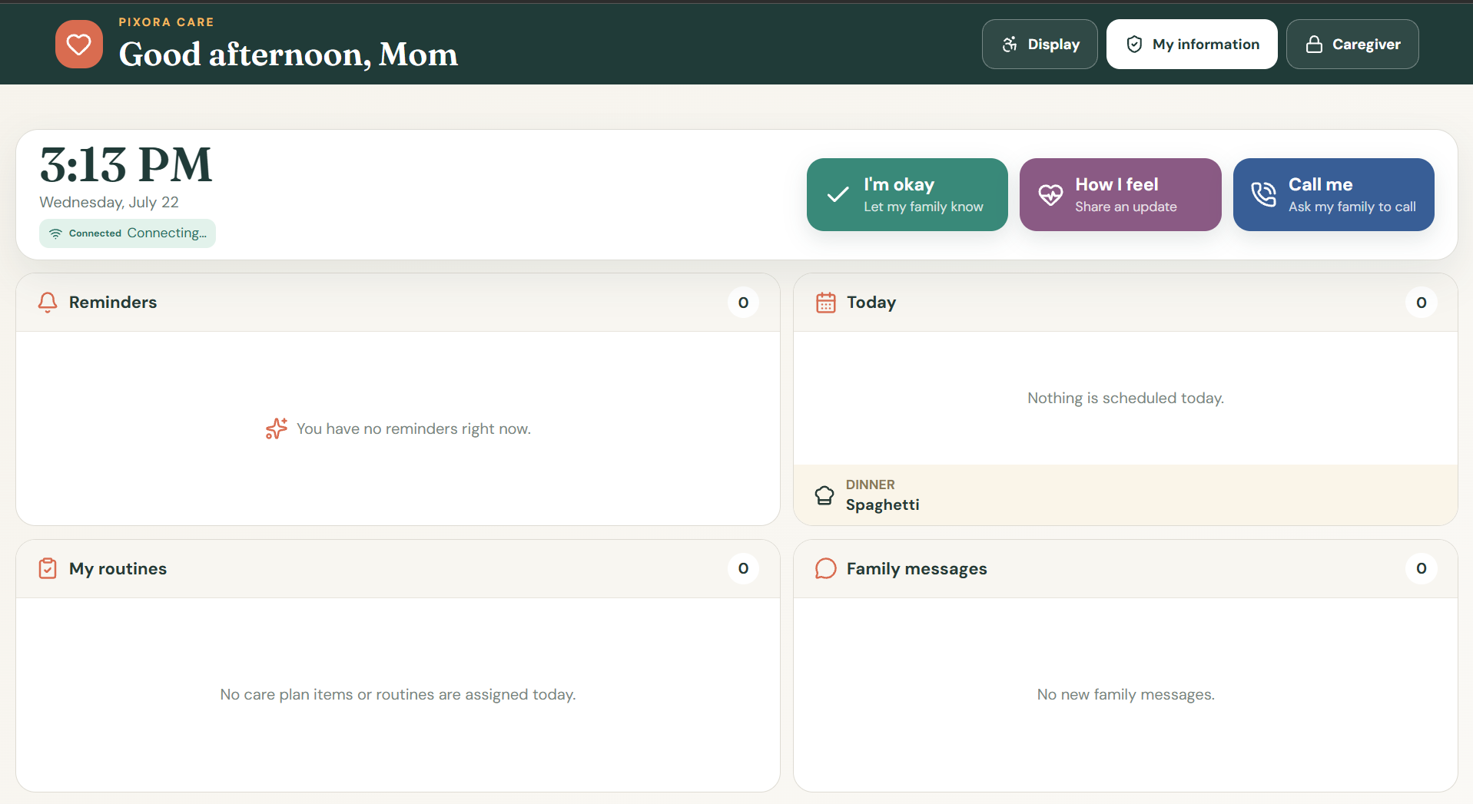The height and width of the screenshot is (804, 1473).
Task: Click the shield icon on My information
Action: click(1134, 45)
